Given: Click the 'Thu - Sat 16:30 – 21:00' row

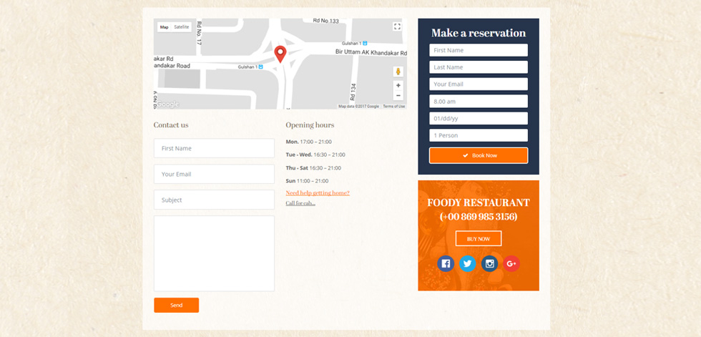Looking at the screenshot, I should [x=313, y=168].
